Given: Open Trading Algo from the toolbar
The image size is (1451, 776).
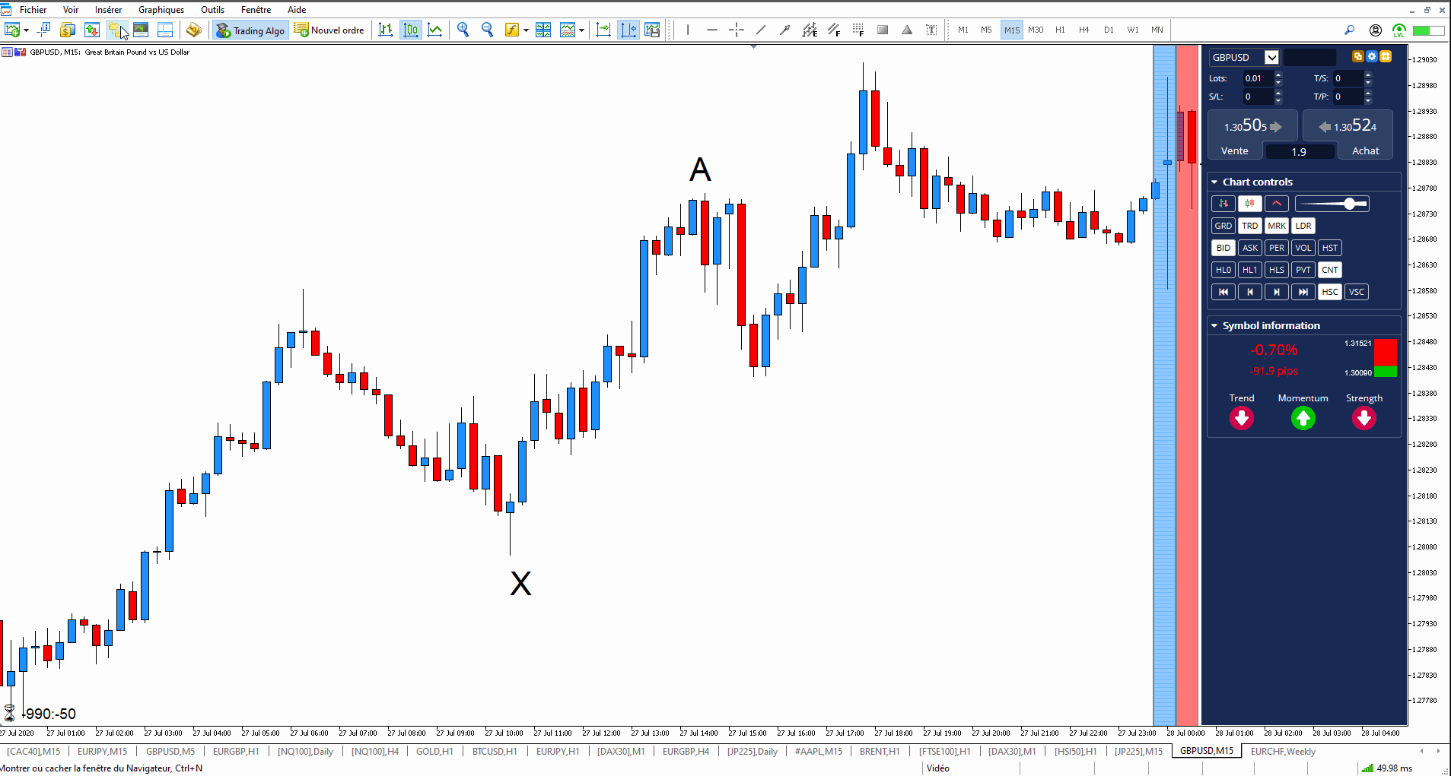Looking at the screenshot, I should [250, 30].
